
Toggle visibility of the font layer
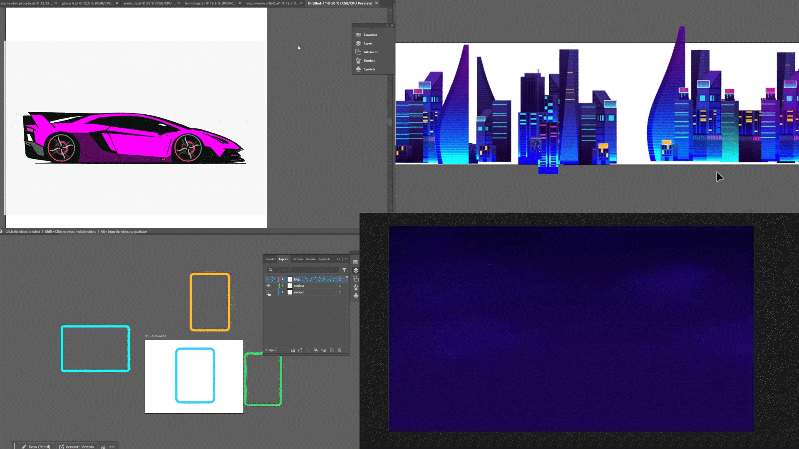(268, 279)
